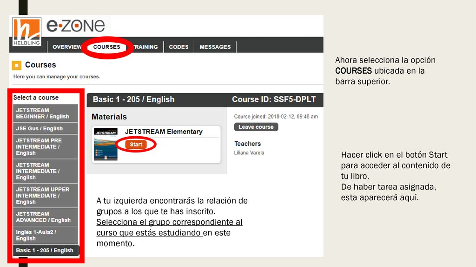Image resolution: width=476 pixels, height=267 pixels.
Task: Click the JETSTREAM Elementary title
Action: pyautogui.click(x=164, y=132)
